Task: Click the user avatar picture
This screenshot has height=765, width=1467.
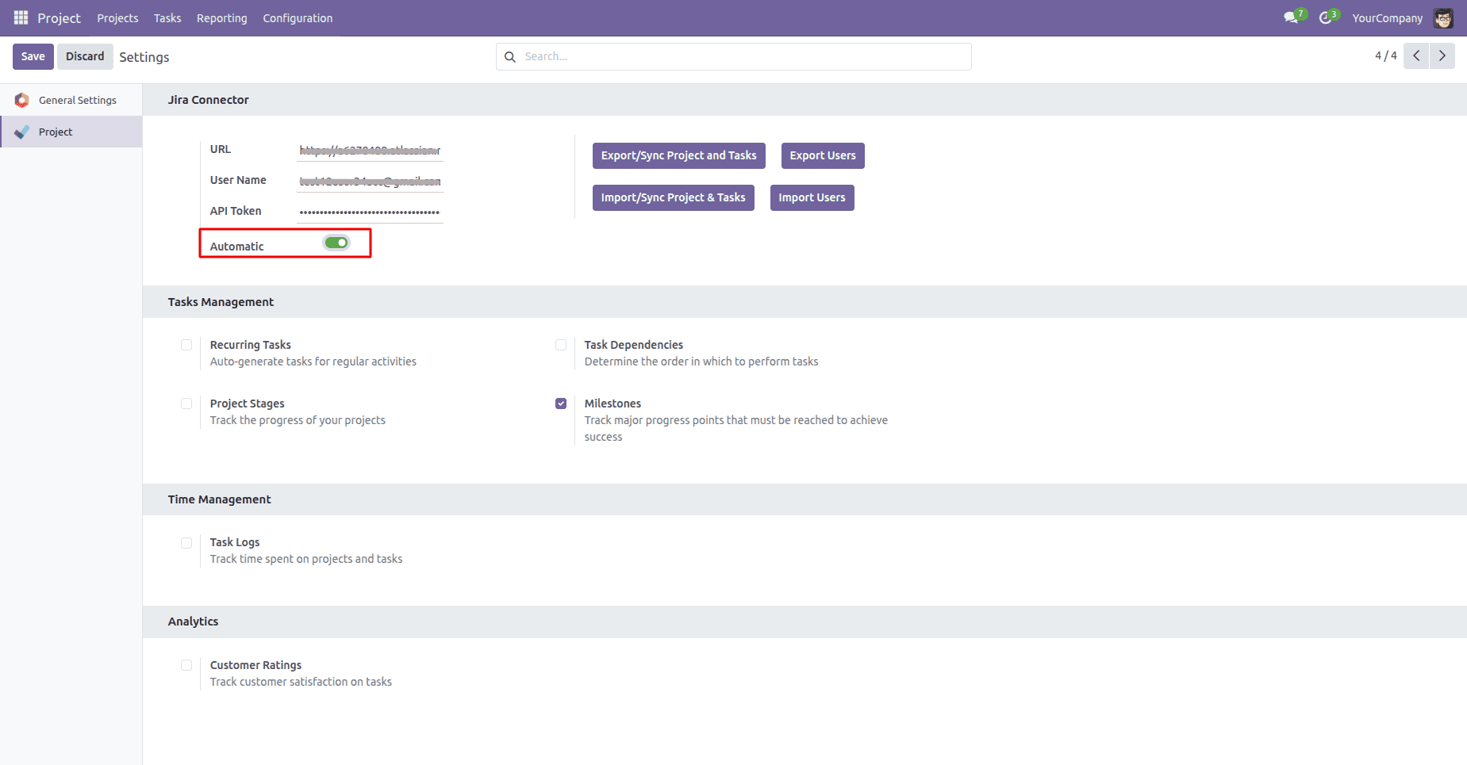Action: coord(1443,17)
